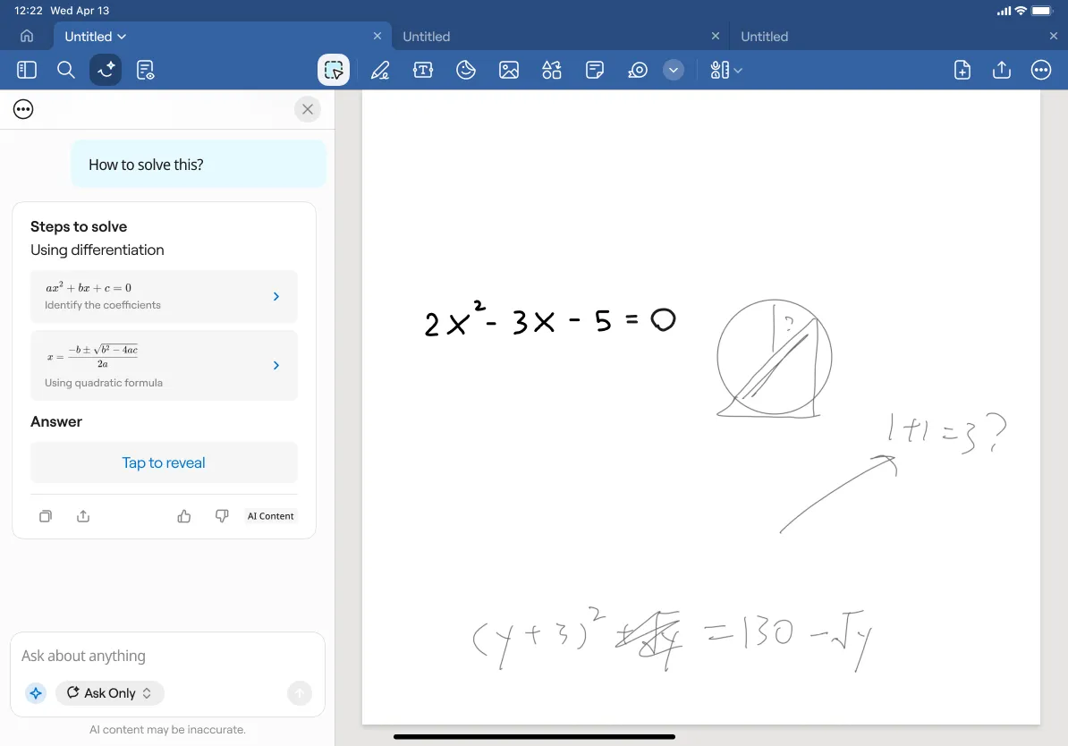This screenshot has height=746, width=1068.
Task: Toggle the AI assistant panel
Action: pos(106,70)
